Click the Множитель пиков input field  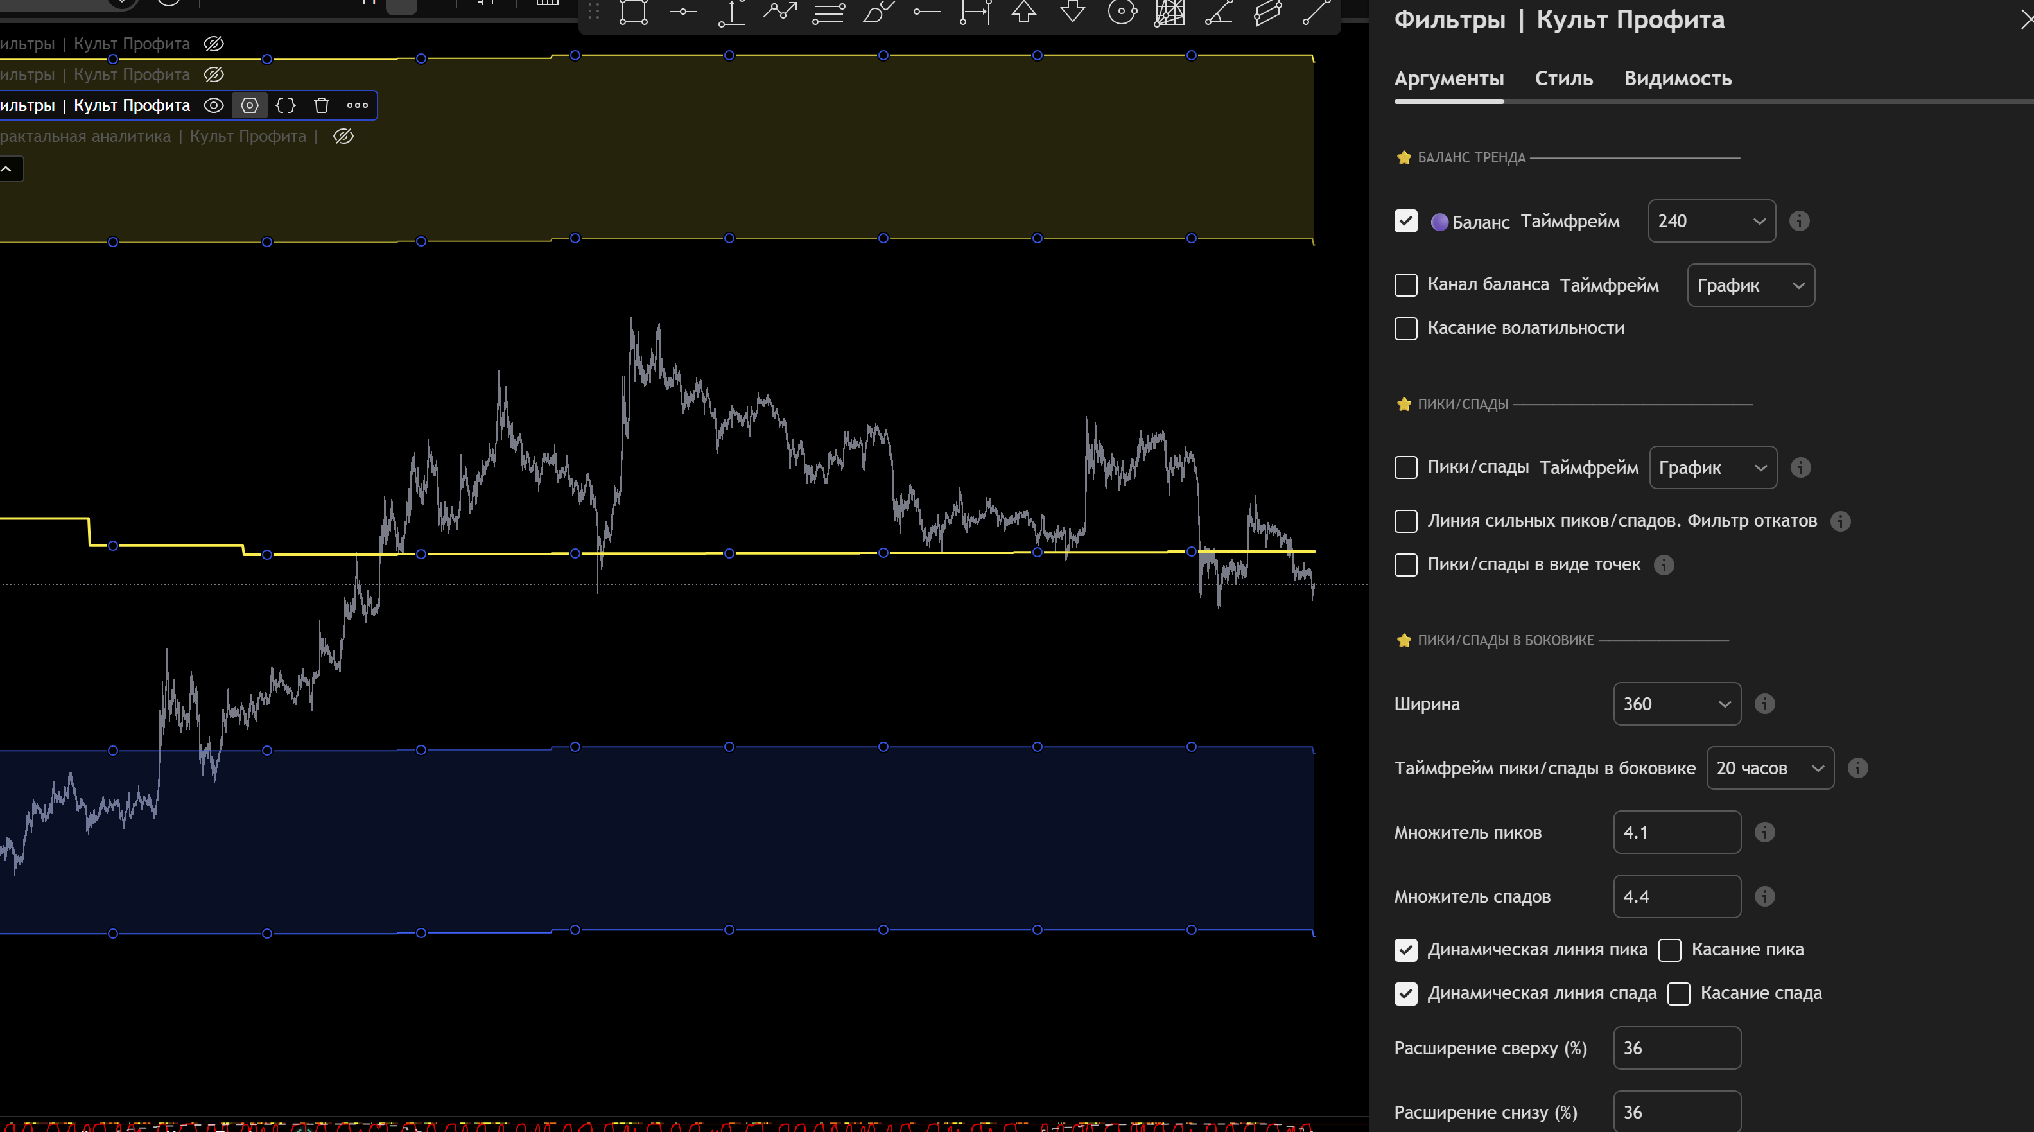[x=1676, y=832]
